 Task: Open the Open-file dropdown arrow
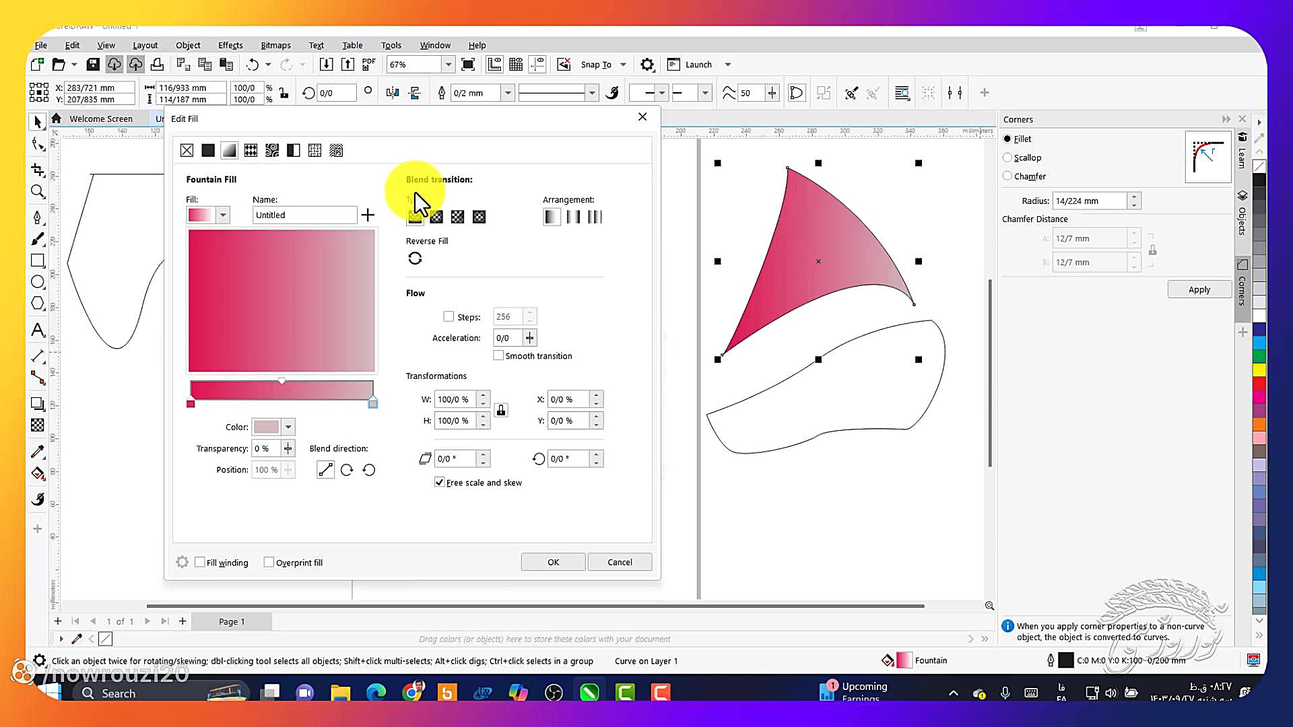coord(74,65)
